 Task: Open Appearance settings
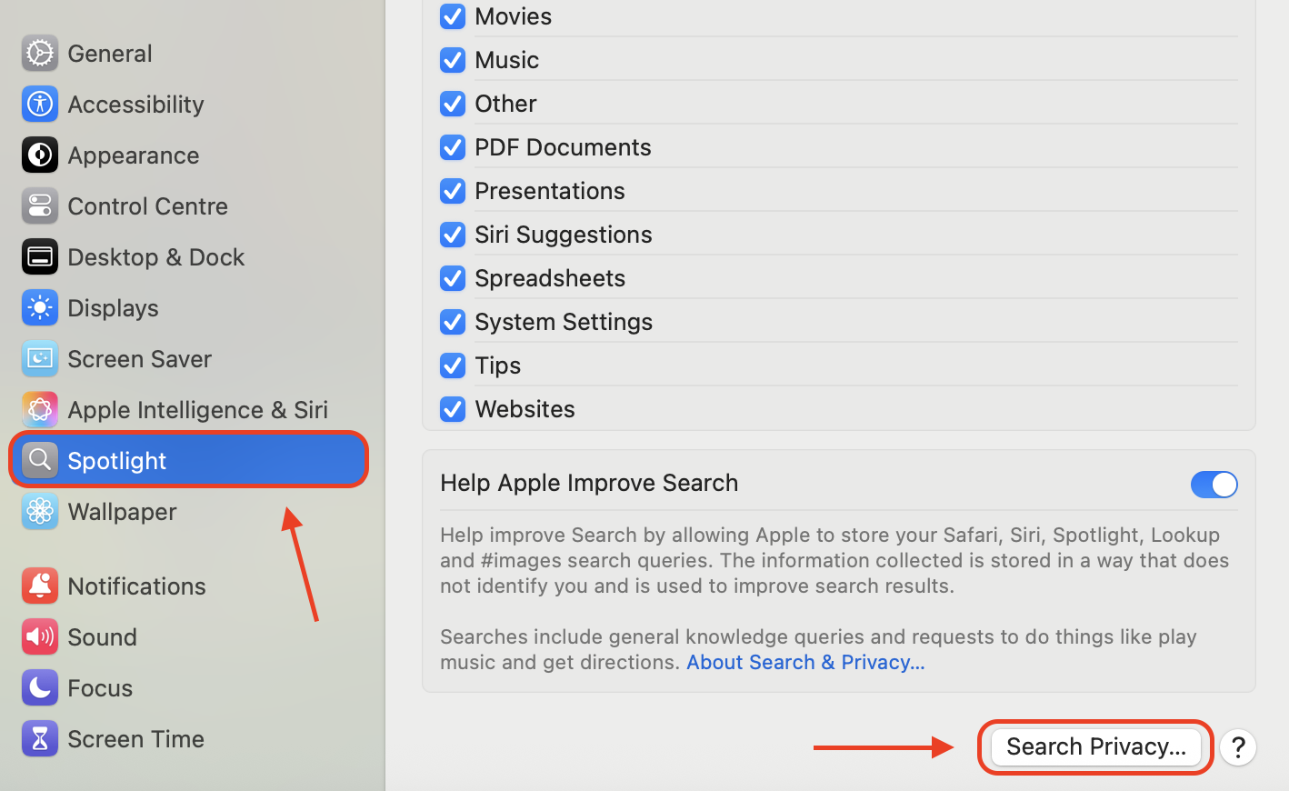133,155
